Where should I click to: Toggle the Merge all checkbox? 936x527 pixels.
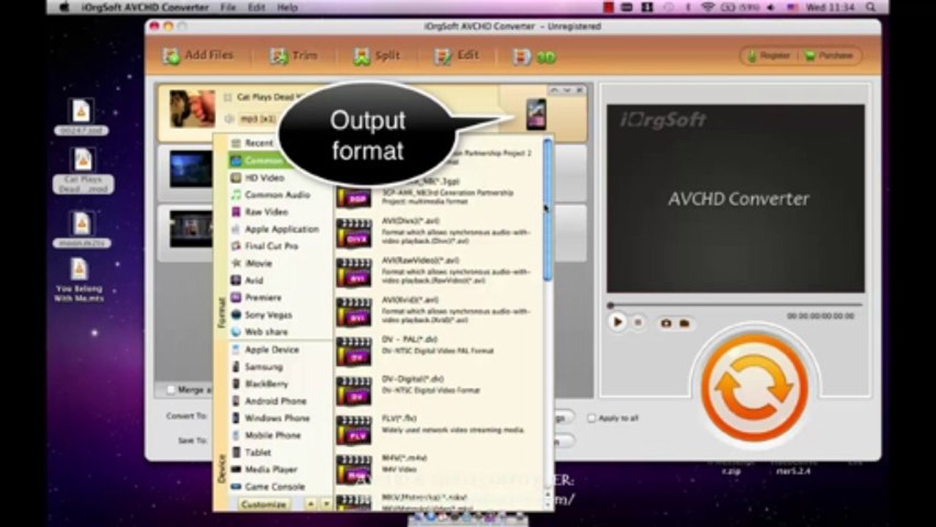pyautogui.click(x=171, y=390)
